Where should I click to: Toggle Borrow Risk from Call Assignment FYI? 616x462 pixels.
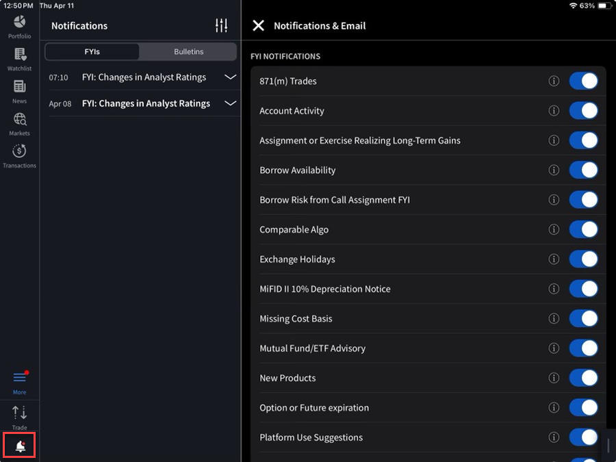pyautogui.click(x=583, y=200)
